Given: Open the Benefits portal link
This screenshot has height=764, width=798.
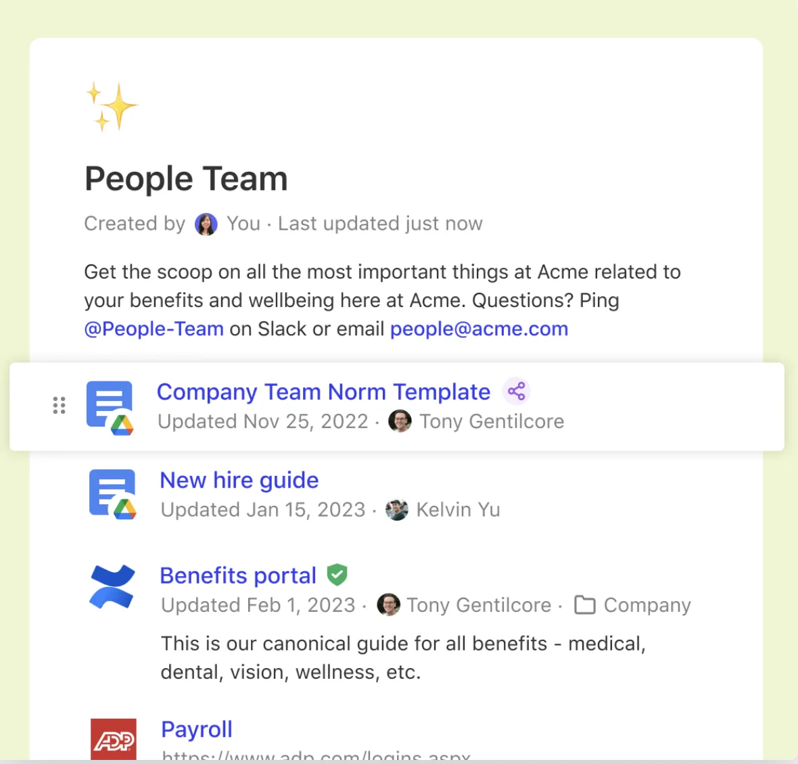Looking at the screenshot, I should pos(238,575).
